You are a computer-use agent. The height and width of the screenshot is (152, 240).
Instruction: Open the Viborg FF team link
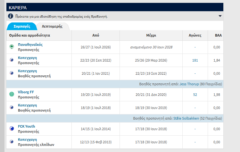[26, 92]
